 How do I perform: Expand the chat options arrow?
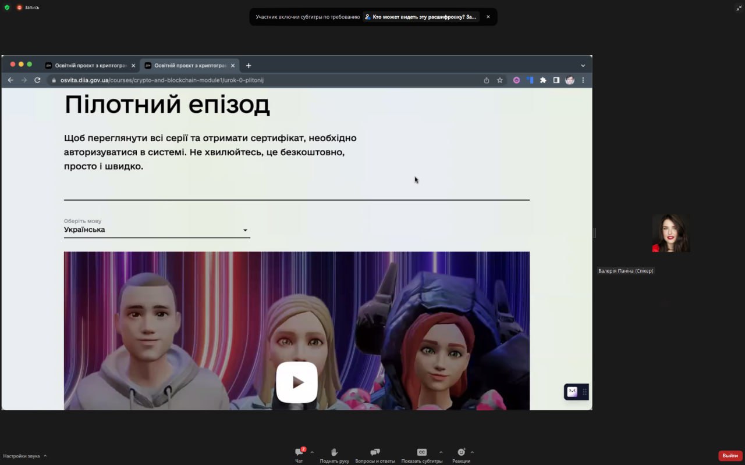point(312,452)
